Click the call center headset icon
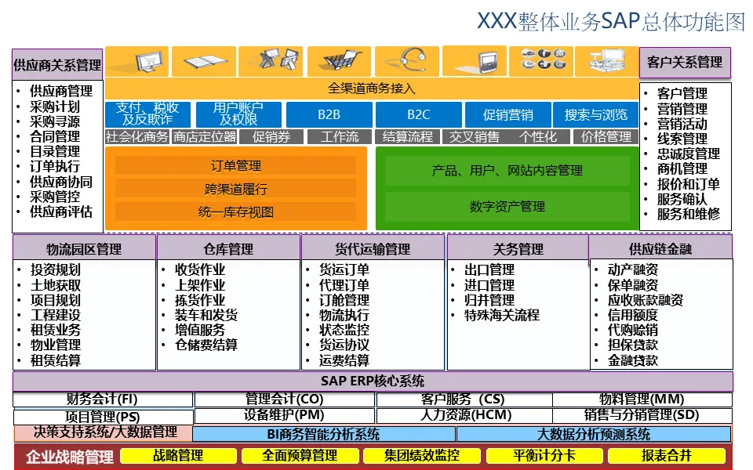 coord(407,61)
